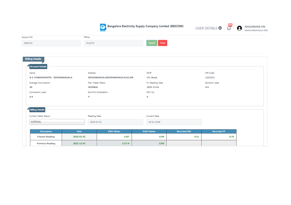Select the Reading Date field
The height and width of the screenshot is (205, 291).
point(115,122)
